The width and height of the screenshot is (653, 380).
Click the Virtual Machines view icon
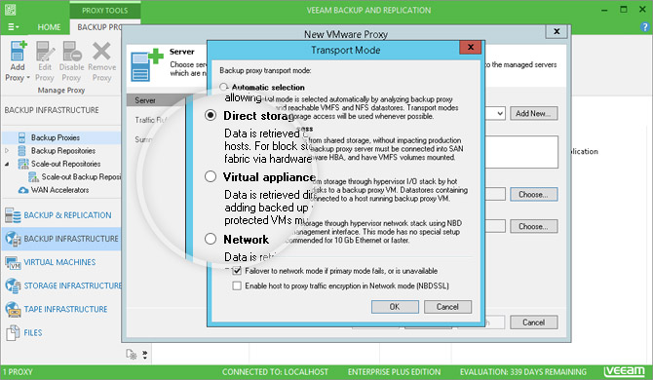[13, 263]
